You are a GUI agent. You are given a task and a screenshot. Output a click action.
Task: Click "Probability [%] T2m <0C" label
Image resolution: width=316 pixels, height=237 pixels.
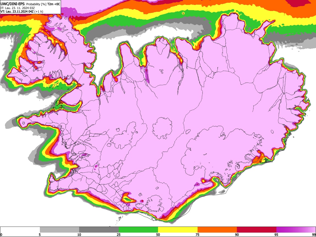tap(43, 4)
